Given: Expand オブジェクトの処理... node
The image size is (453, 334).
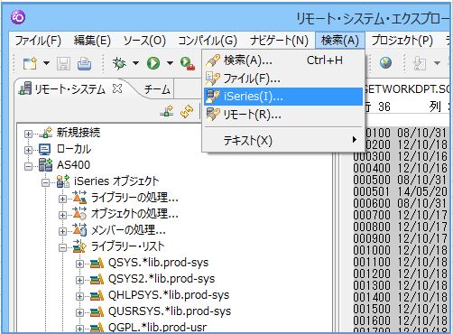Looking at the screenshot, I should pyautogui.click(x=62, y=215).
